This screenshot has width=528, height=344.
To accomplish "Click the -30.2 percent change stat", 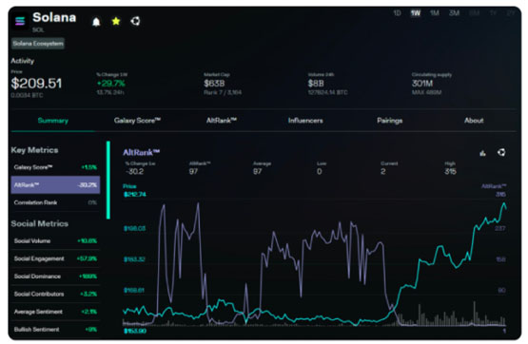I will 134,171.
